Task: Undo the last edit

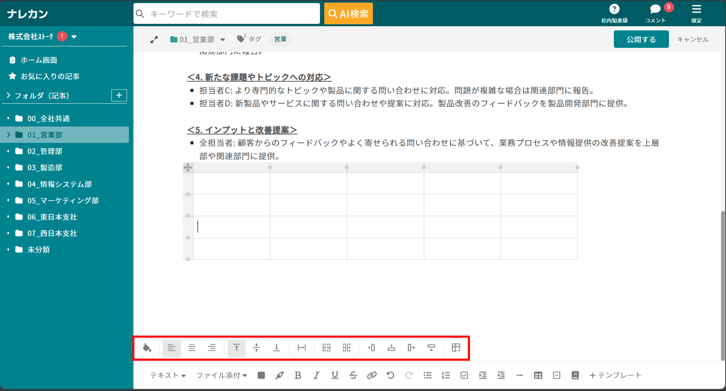Action: 390,375
